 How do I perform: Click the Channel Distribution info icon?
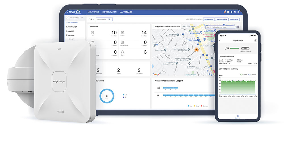[182, 81]
